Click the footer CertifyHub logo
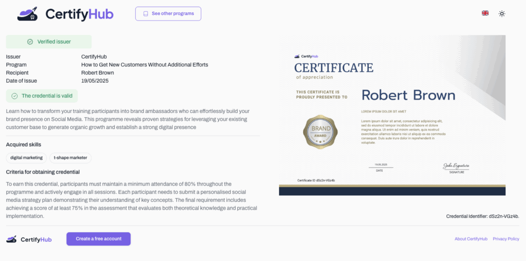This screenshot has width=526, height=261. 29,239
